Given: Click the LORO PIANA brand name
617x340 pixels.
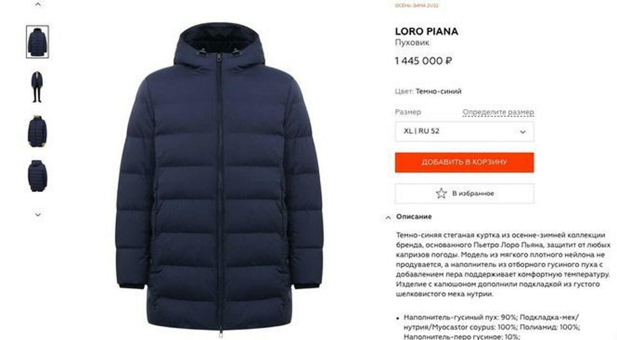Looking at the screenshot, I should pyautogui.click(x=427, y=31).
